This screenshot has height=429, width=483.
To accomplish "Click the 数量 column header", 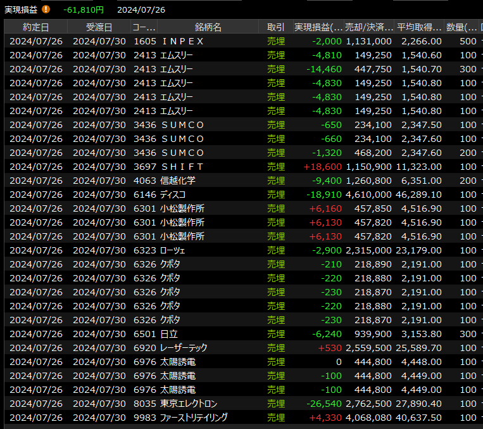I will pyautogui.click(x=462, y=27).
